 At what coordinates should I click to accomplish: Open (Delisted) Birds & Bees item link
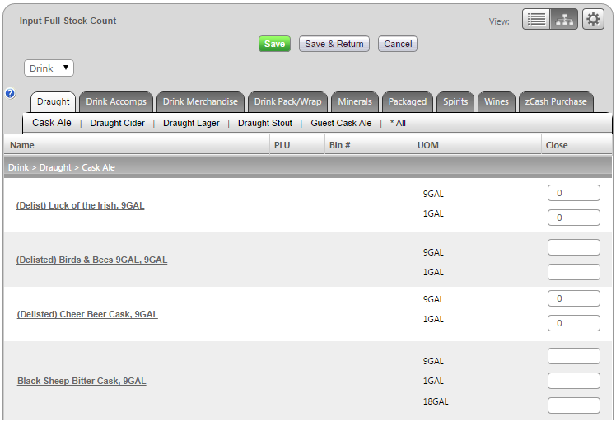(91, 260)
